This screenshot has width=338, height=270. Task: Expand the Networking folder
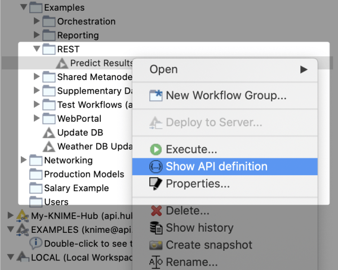tap(24, 160)
